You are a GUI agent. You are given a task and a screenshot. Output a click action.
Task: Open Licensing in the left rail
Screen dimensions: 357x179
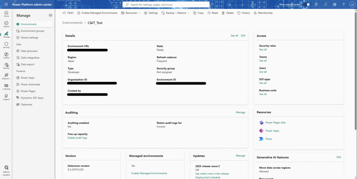[x=6, y=86]
